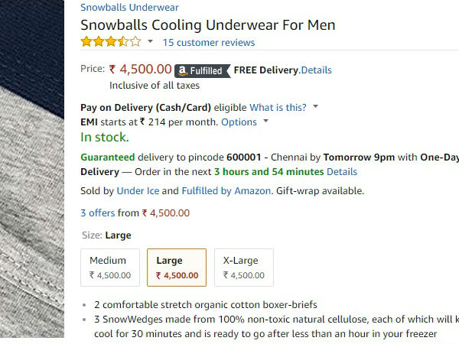
Task: Expand the 'What is this?' arrow
Action: (315, 107)
